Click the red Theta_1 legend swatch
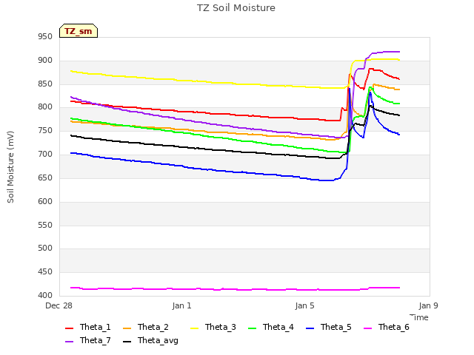Image resolution: width=474 pixels, height=355 pixels. [x=69, y=328]
